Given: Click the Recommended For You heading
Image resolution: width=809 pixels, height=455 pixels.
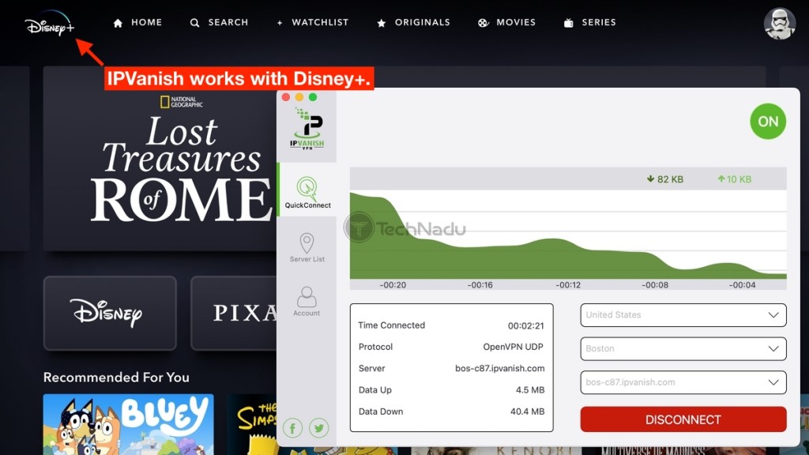Looking at the screenshot, I should [x=116, y=377].
